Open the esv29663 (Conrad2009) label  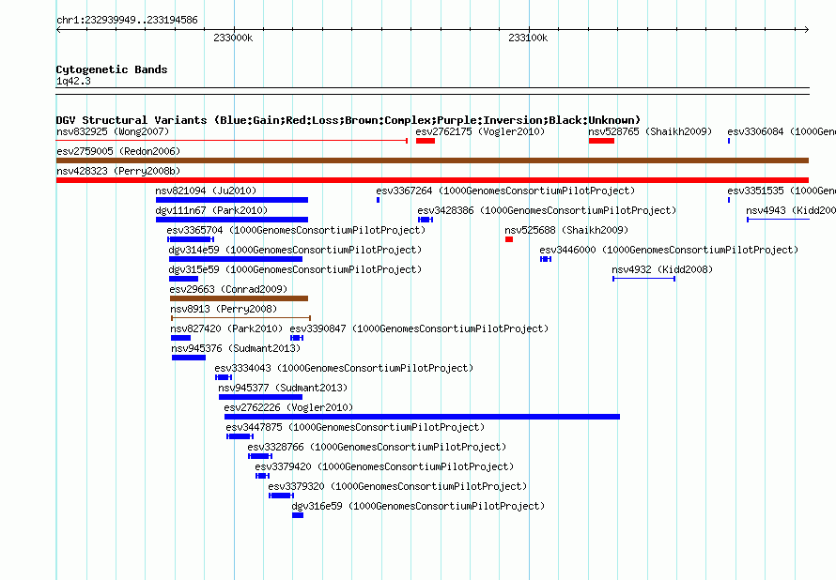click(x=228, y=289)
